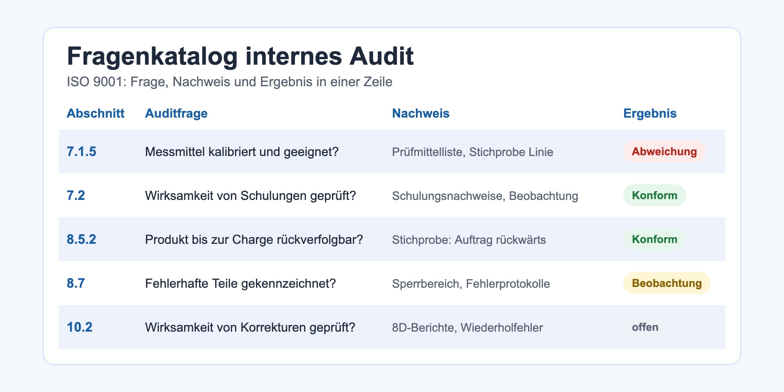This screenshot has height=392, width=784.
Task: Select the subtitle starting 'ISO 9001: Frage'
Action: tap(229, 82)
